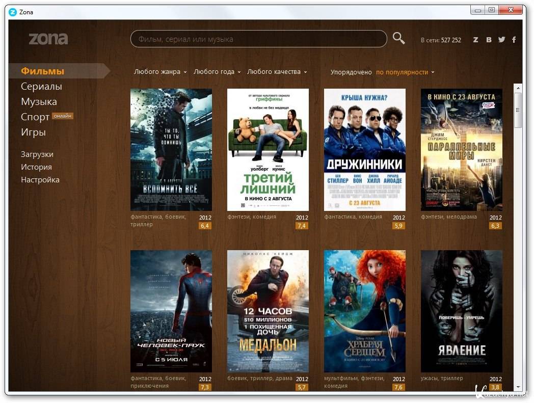
Task: Click the vertical scrollbar down arrow
Action: coord(518,387)
